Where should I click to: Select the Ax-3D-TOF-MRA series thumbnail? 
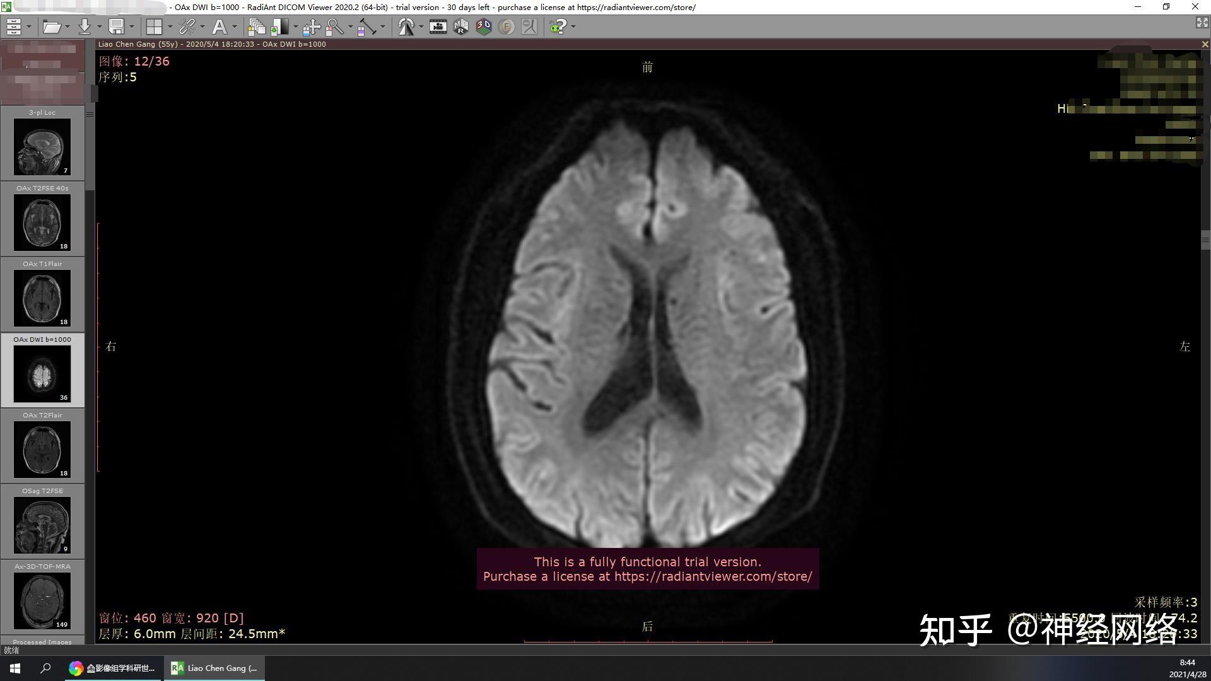(42, 600)
